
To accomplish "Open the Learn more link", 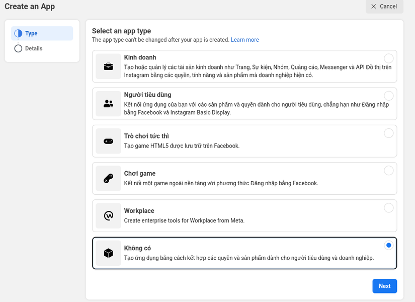I will tap(244, 40).
